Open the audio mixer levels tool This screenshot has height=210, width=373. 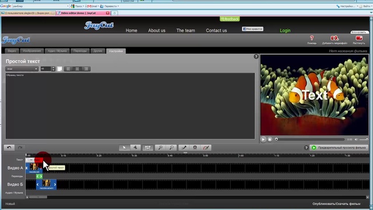pyautogui.click(x=147, y=148)
